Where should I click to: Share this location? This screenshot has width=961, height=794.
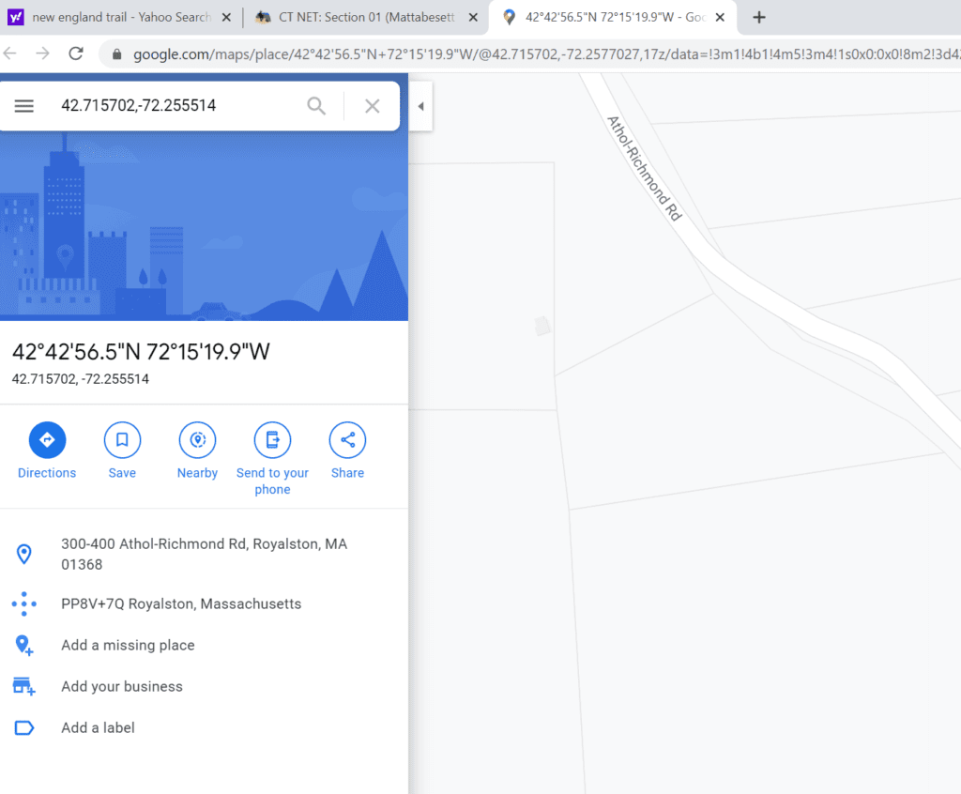pyautogui.click(x=347, y=440)
